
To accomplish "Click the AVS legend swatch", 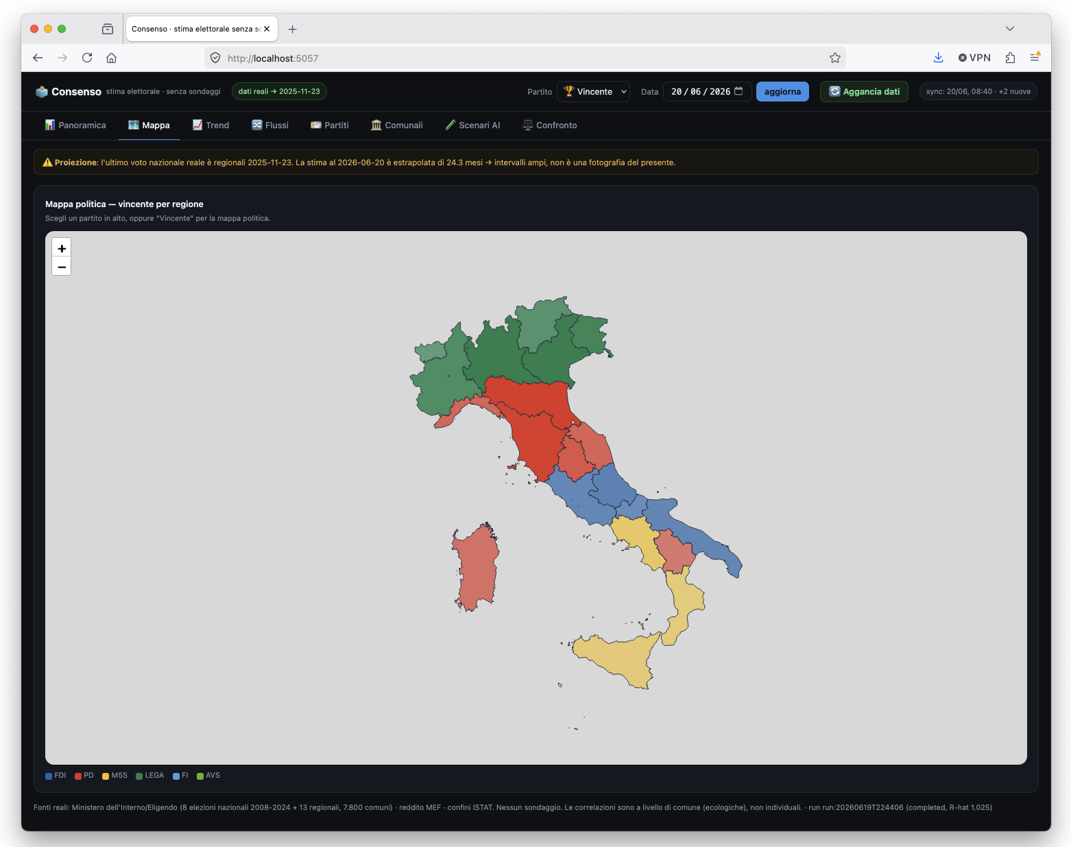I will click(x=200, y=776).
